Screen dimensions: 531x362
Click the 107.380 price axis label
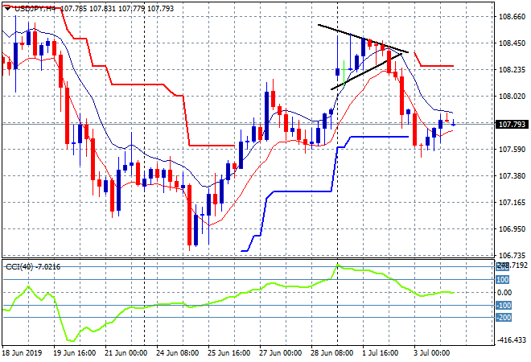tap(512, 175)
